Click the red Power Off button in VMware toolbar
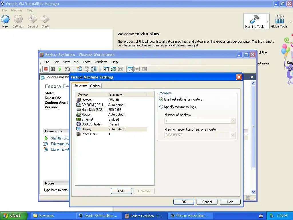This screenshot has height=220, width=293. coord(46,69)
